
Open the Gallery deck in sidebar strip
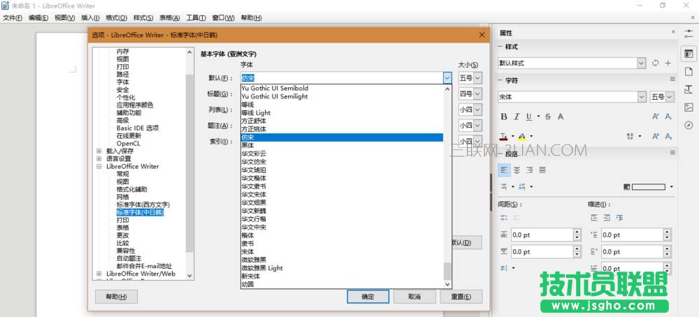[x=689, y=107]
